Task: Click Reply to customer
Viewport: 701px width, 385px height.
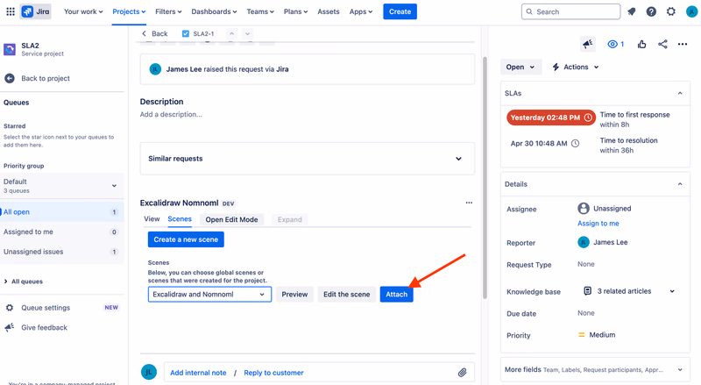Action: pyautogui.click(x=273, y=373)
